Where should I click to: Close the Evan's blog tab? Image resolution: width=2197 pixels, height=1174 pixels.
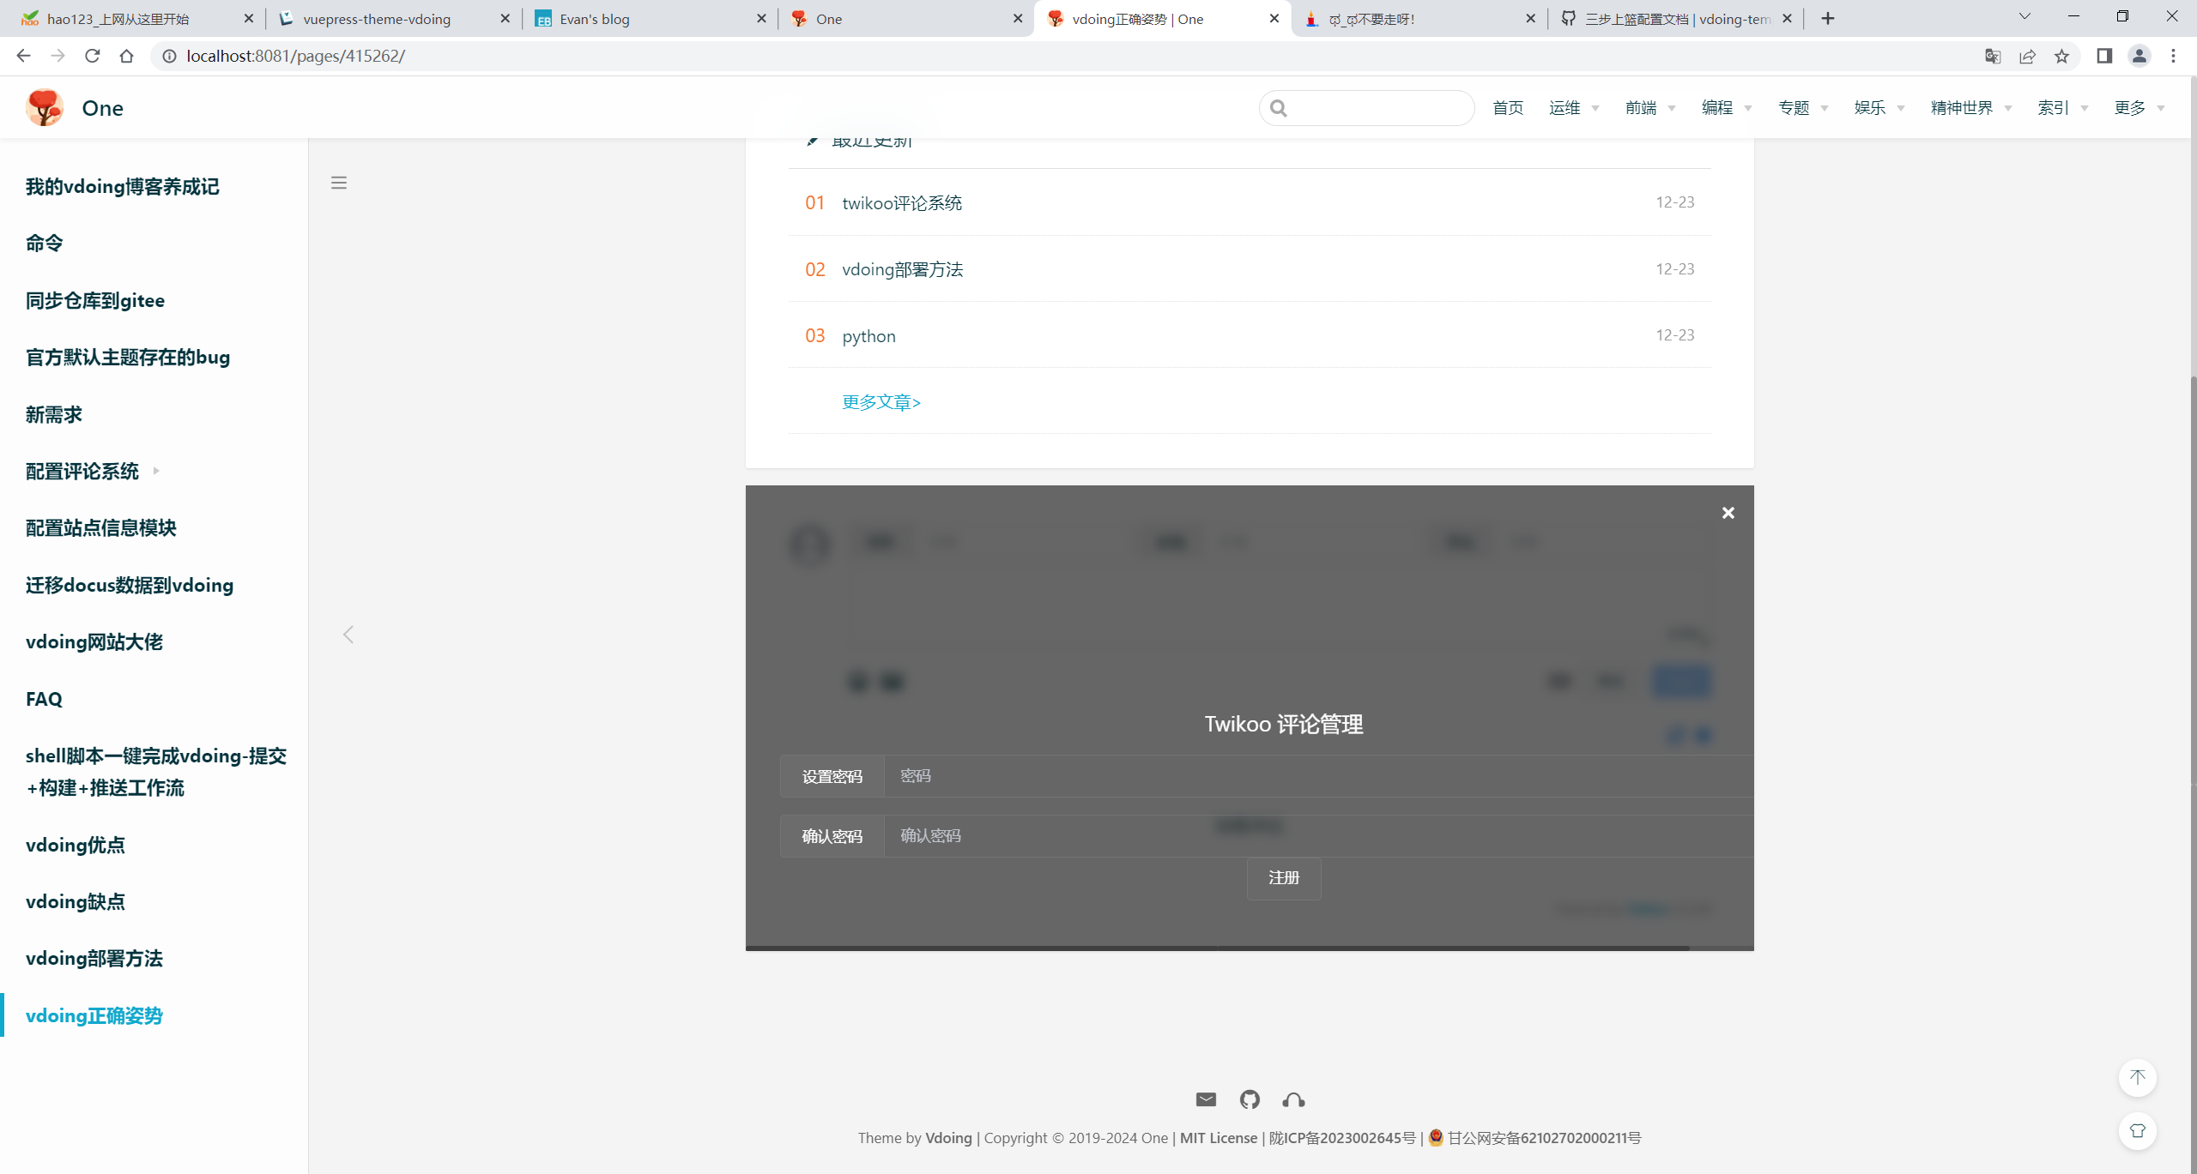[761, 18]
